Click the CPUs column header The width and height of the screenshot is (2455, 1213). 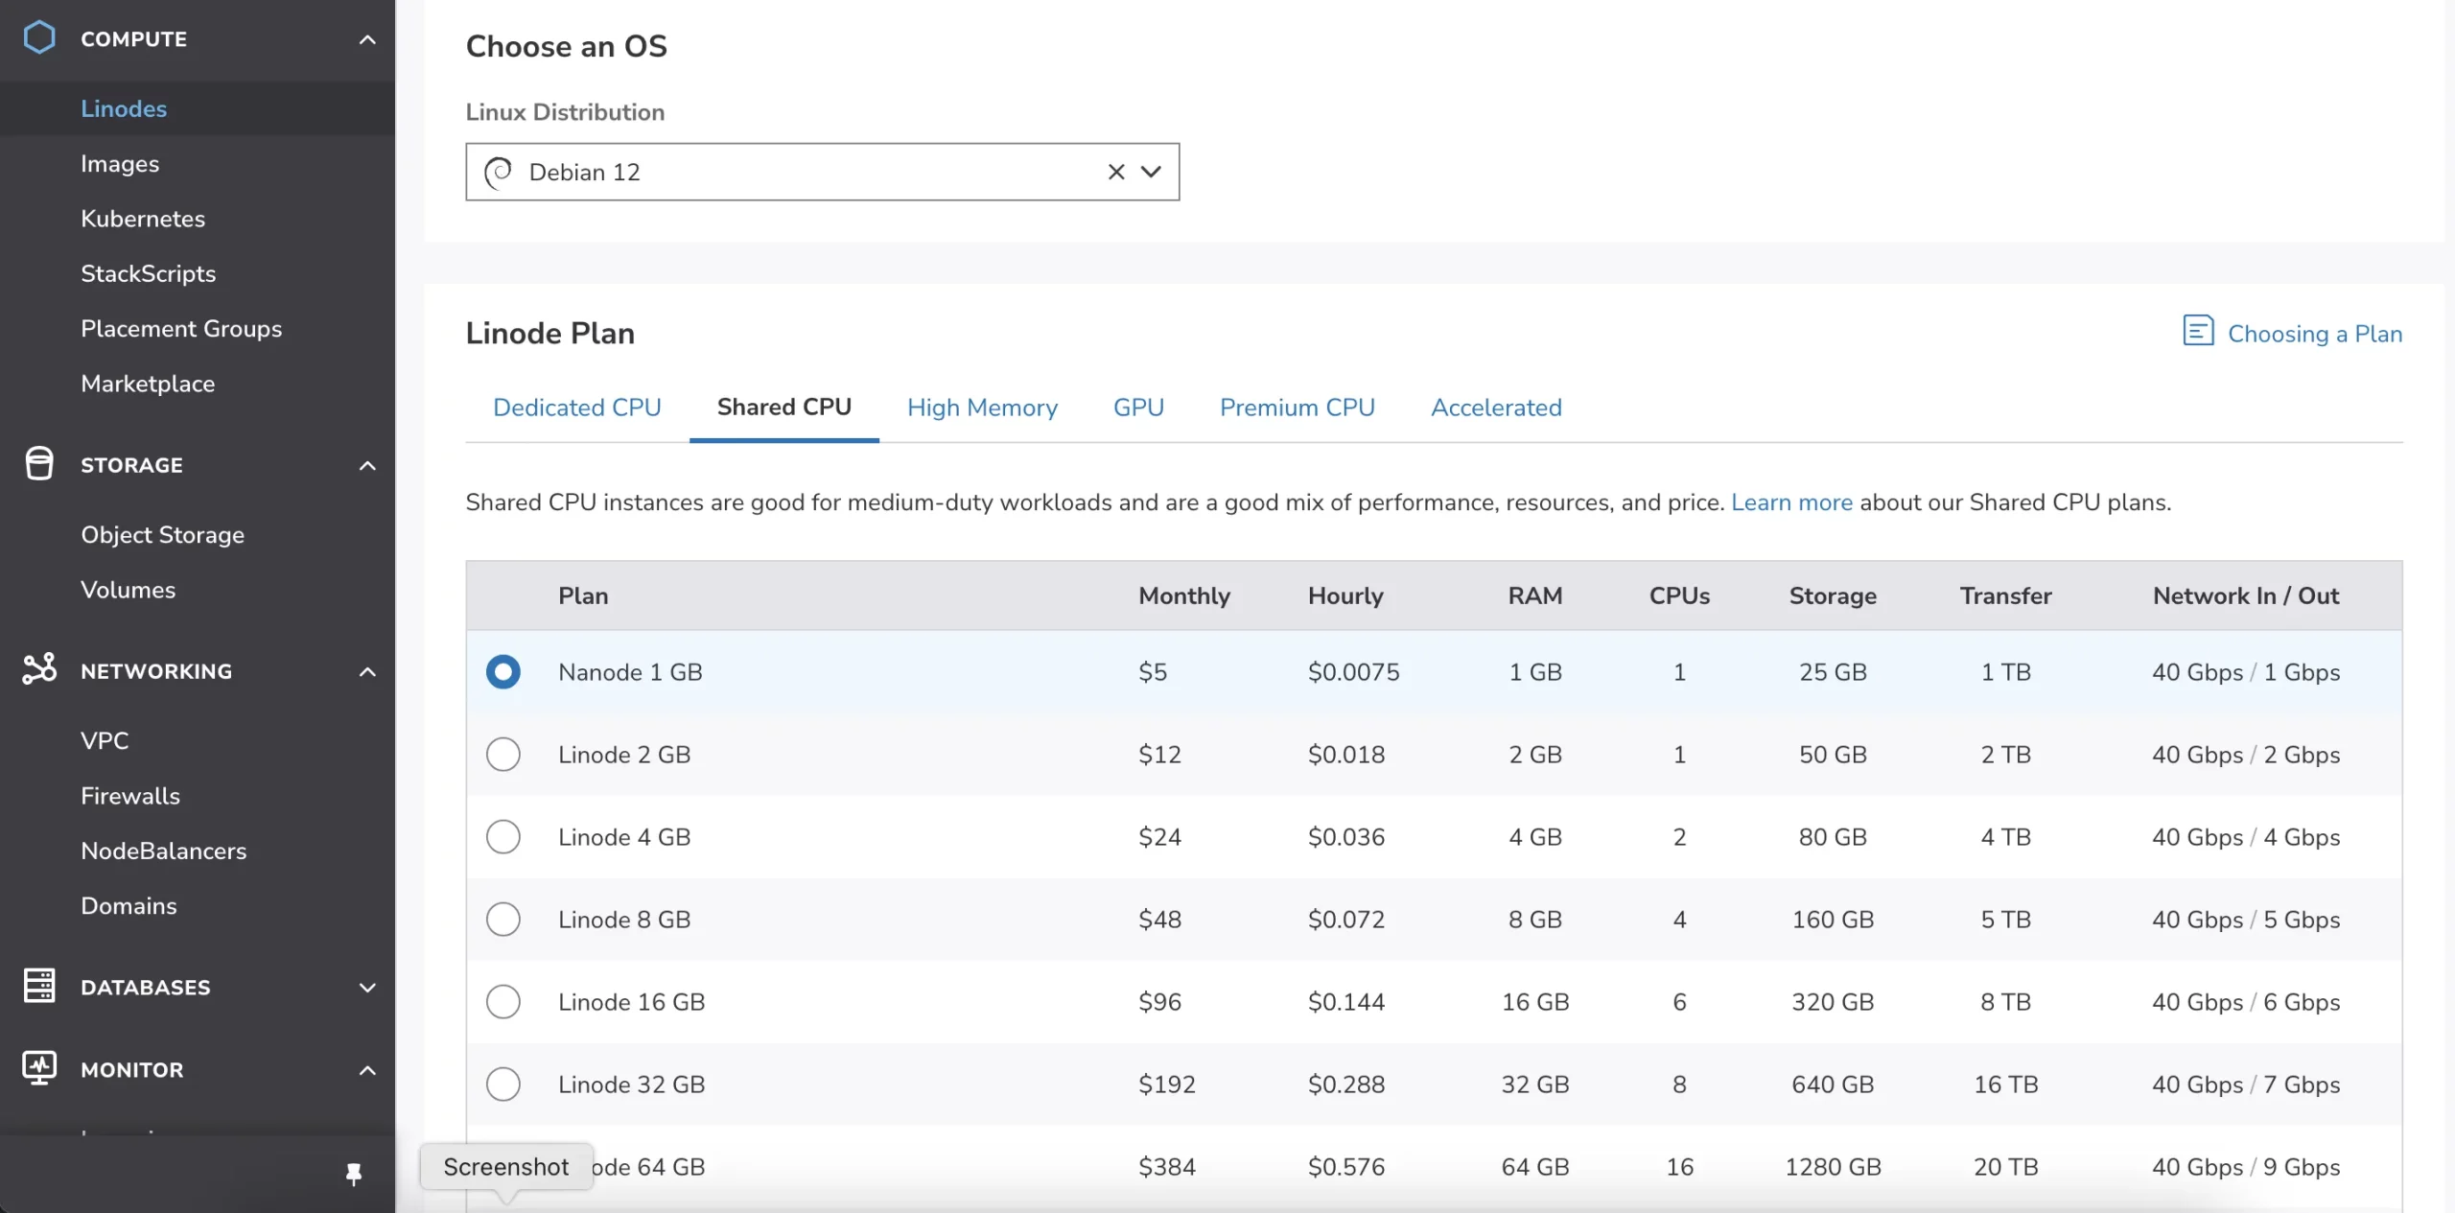[x=1679, y=595]
